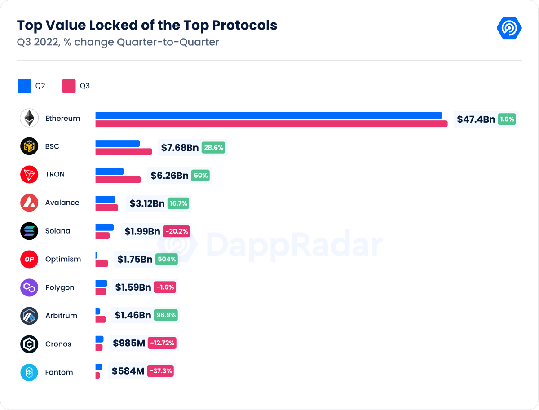Open the DappRadar logo in the header

click(509, 28)
